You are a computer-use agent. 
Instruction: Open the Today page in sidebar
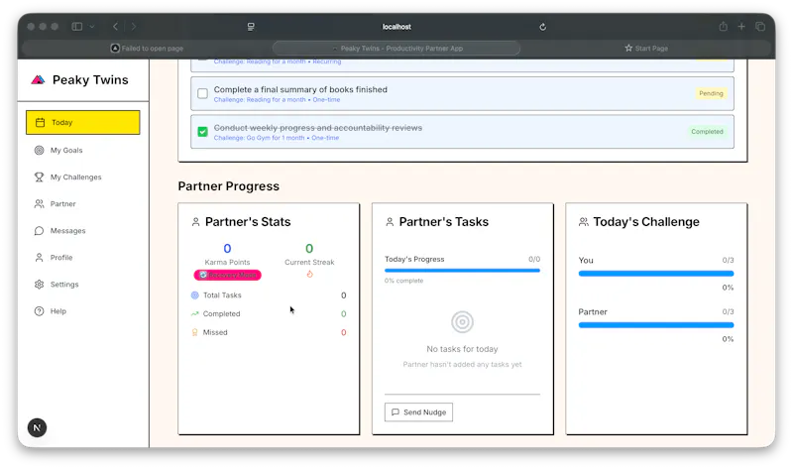point(83,122)
